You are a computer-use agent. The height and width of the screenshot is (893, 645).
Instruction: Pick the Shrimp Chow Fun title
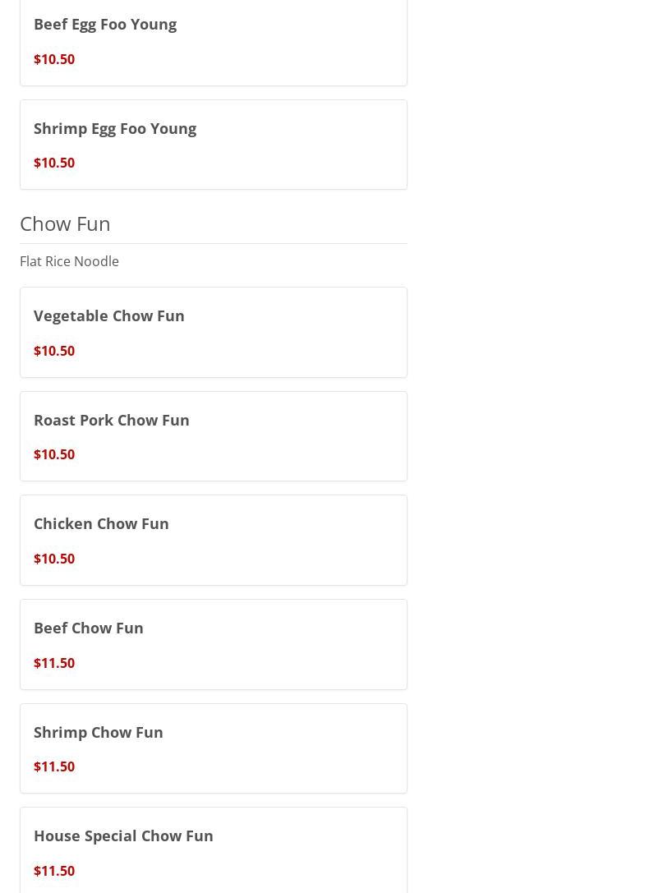(99, 732)
